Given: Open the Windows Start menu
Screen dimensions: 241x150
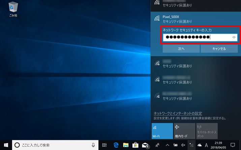Looking at the screenshot, I should click(x=6, y=145).
